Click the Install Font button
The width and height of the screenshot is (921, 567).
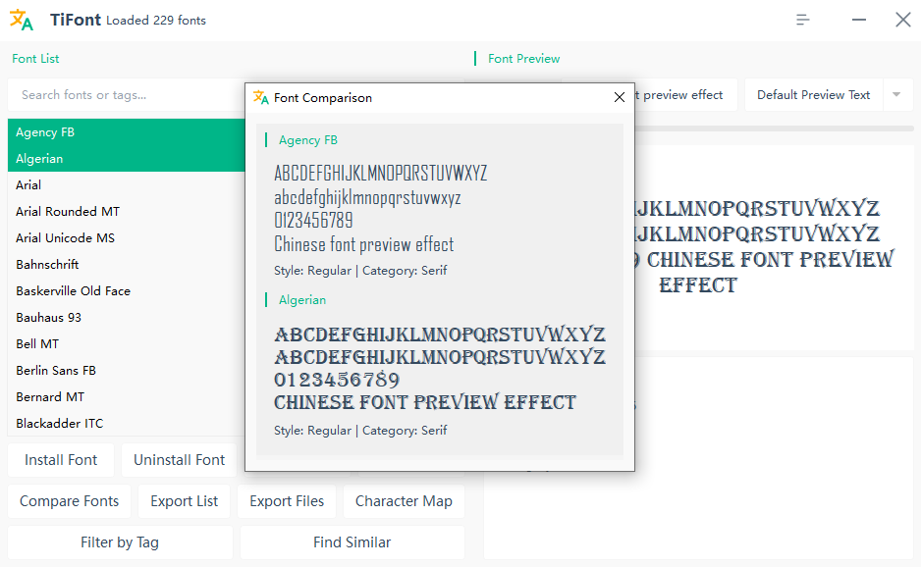60,459
